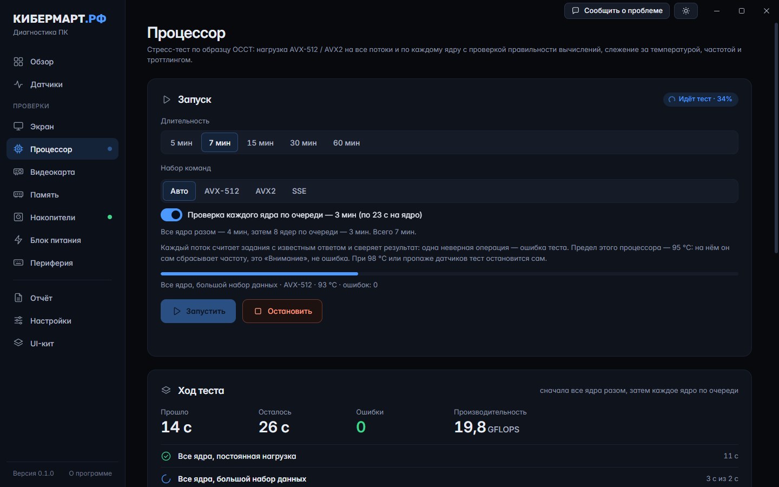This screenshot has width=779, height=487.
Task: Go to Видеокарта checks
Action: (62, 172)
